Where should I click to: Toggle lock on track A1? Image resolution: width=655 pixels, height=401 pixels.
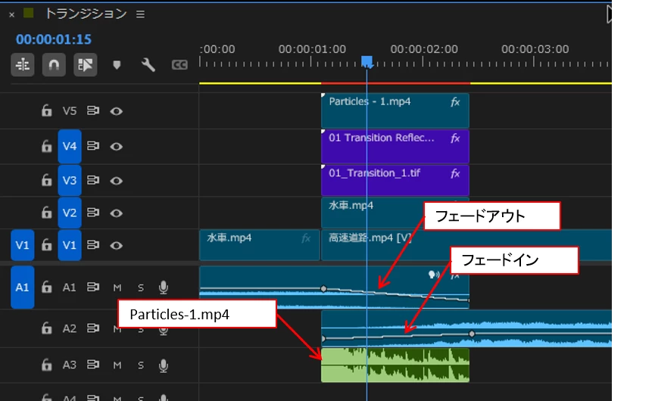coord(46,287)
